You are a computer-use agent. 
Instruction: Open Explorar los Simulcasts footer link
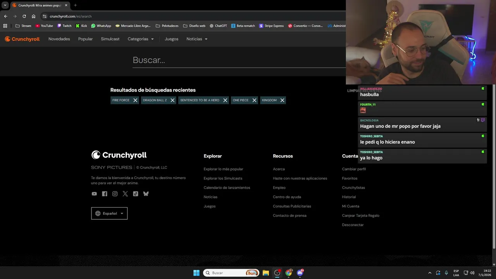[x=223, y=178]
